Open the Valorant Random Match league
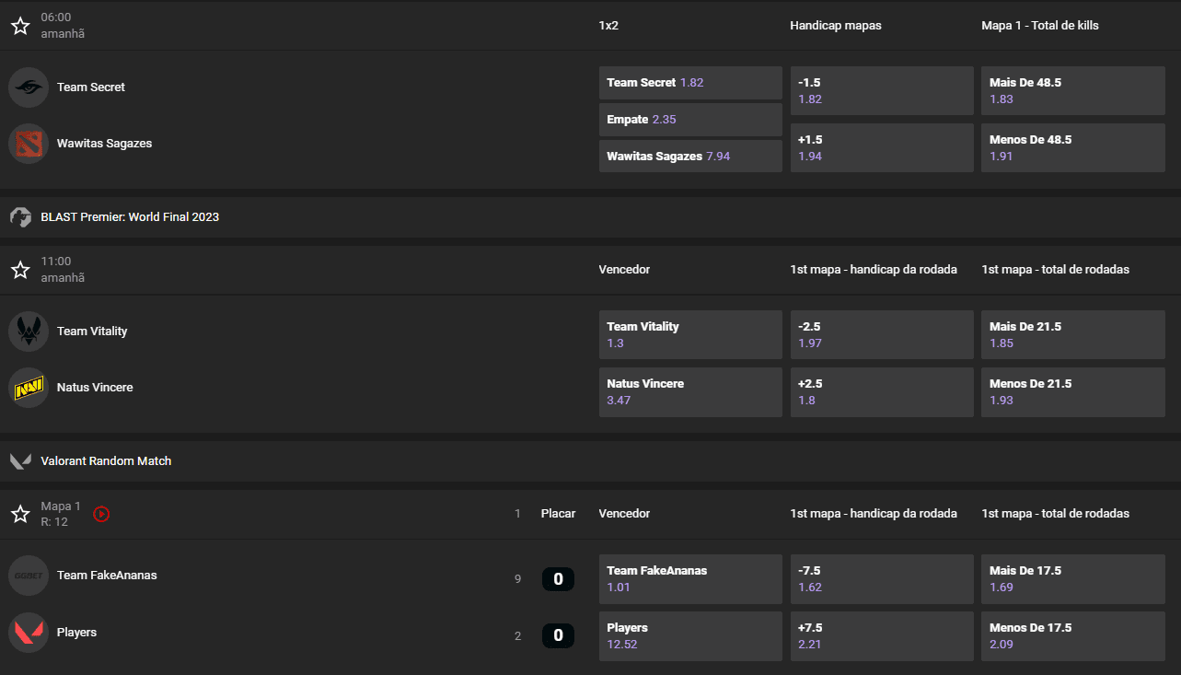 (106, 461)
